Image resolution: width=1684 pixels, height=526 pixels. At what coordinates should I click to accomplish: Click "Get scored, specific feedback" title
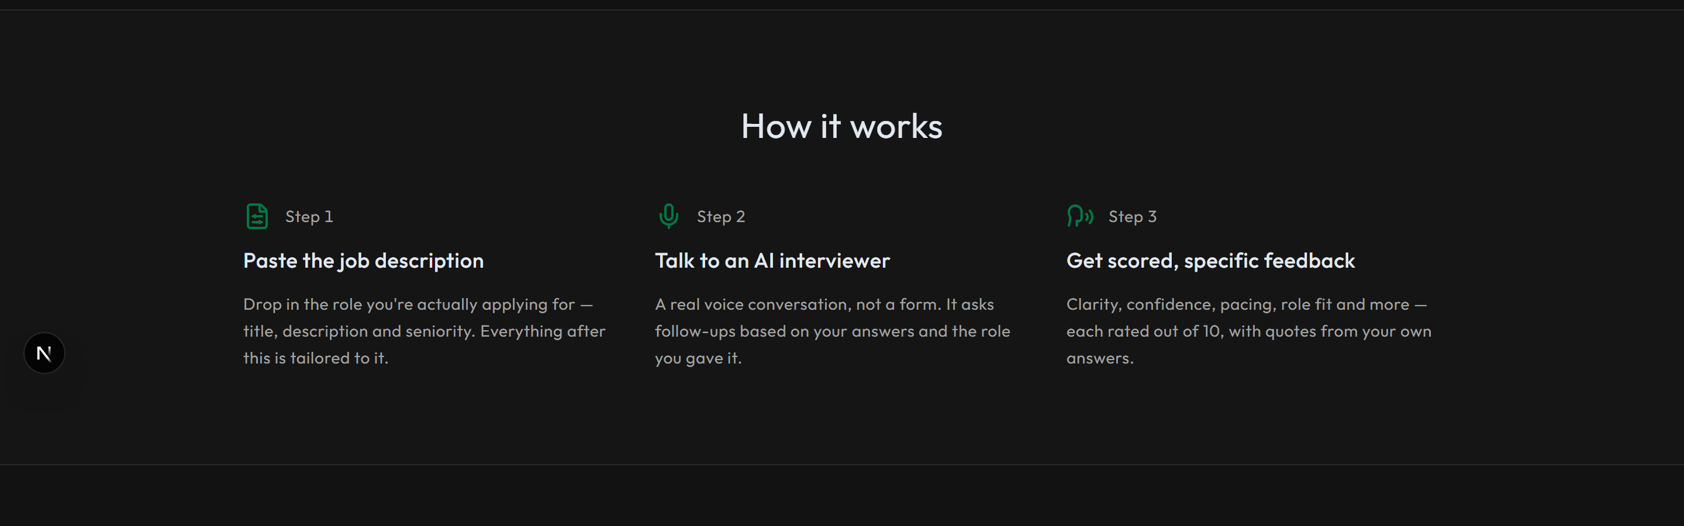1211,261
